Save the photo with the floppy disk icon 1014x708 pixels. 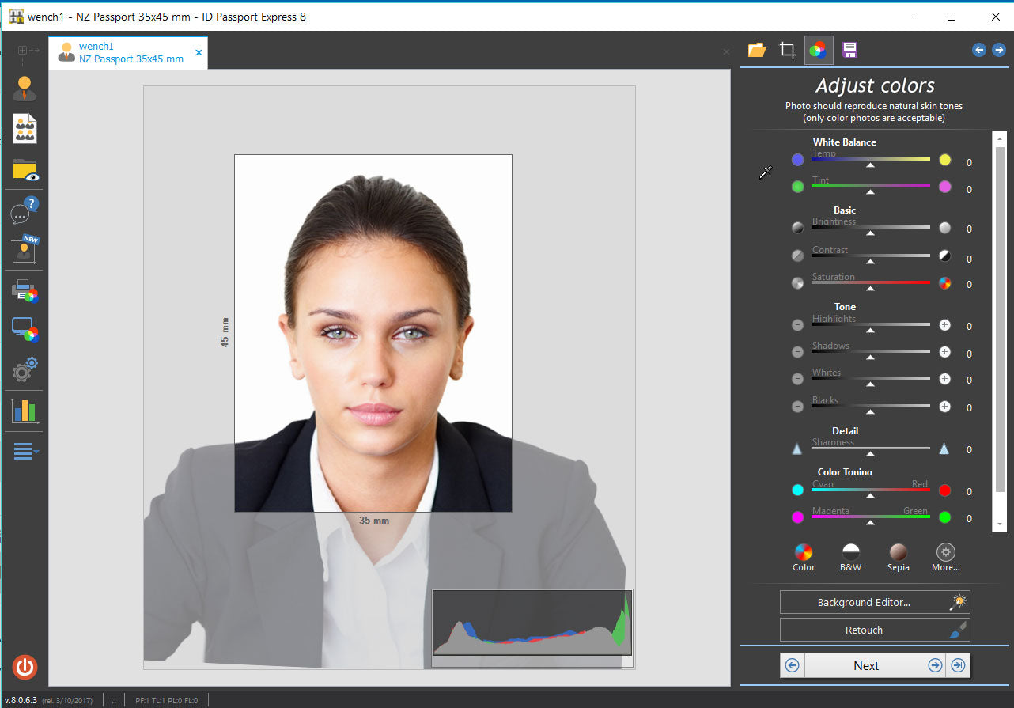849,49
